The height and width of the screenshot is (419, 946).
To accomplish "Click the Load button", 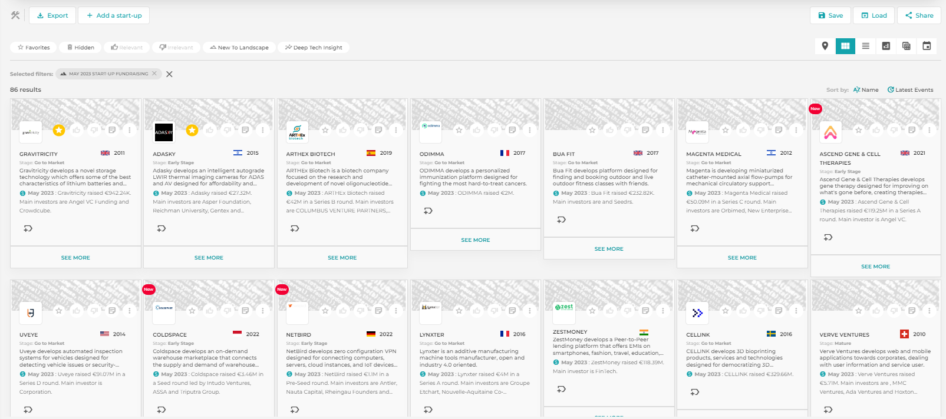I will point(874,15).
